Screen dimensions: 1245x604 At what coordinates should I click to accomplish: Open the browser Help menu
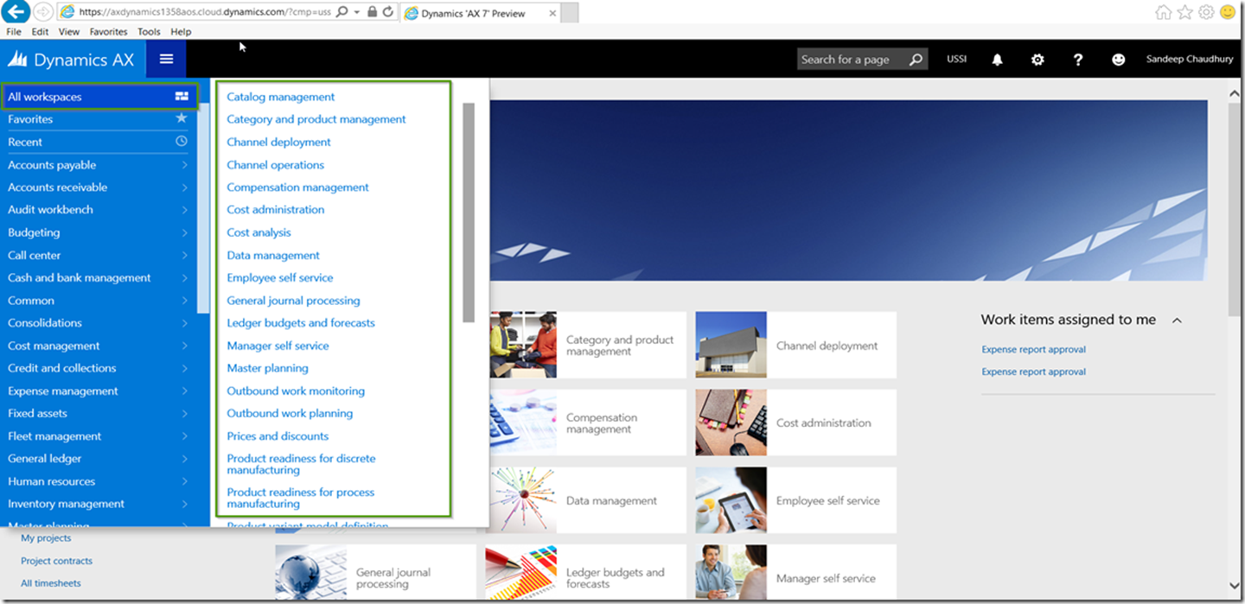pos(181,32)
